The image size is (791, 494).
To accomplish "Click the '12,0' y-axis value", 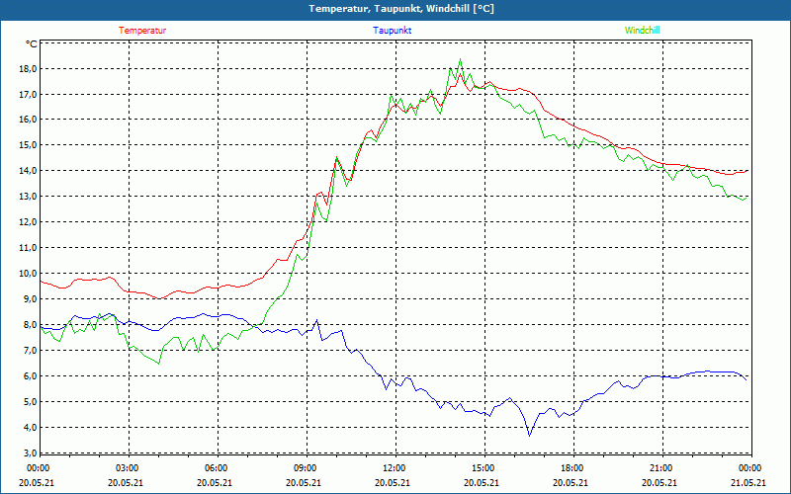I will tap(29, 221).
